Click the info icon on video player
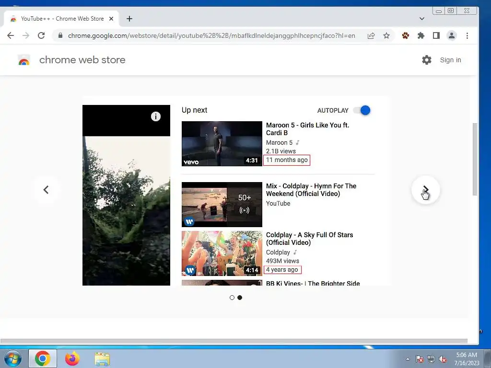Viewport: 491px width, 368px height. pos(156,116)
